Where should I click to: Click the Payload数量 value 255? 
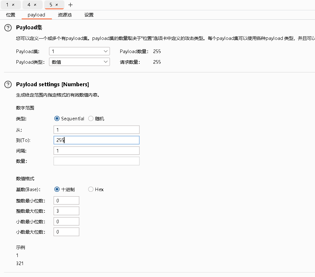(157, 51)
